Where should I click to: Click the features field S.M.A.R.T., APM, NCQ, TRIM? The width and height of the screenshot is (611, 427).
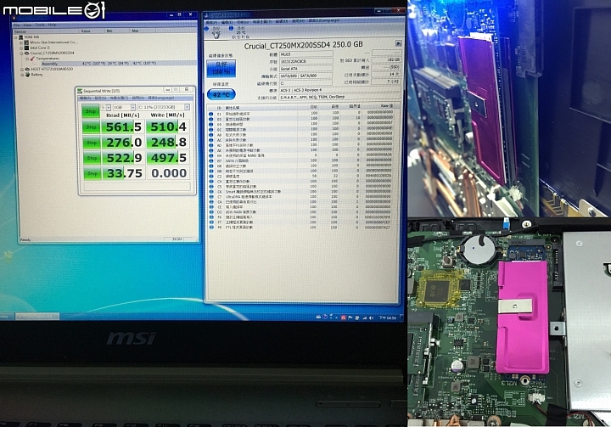click(339, 97)
